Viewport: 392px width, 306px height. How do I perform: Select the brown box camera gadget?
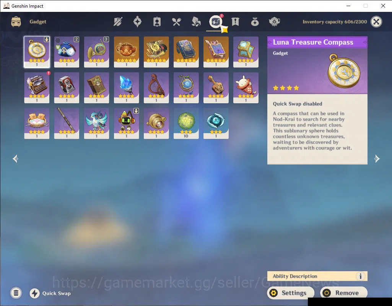[x=96, y=88]
